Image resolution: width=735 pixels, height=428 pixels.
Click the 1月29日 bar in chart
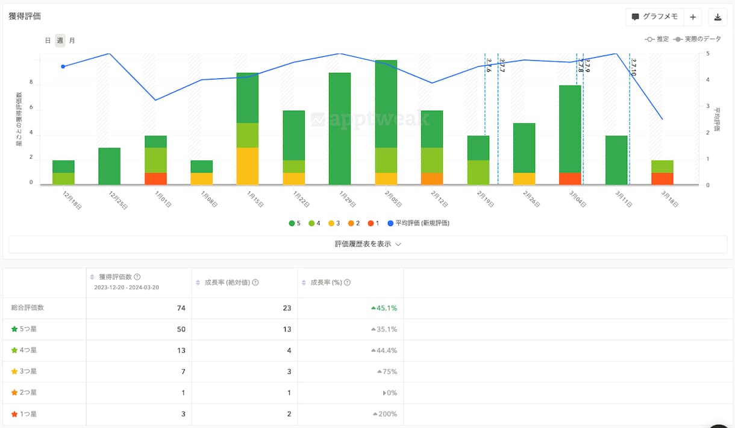[340, 128]
